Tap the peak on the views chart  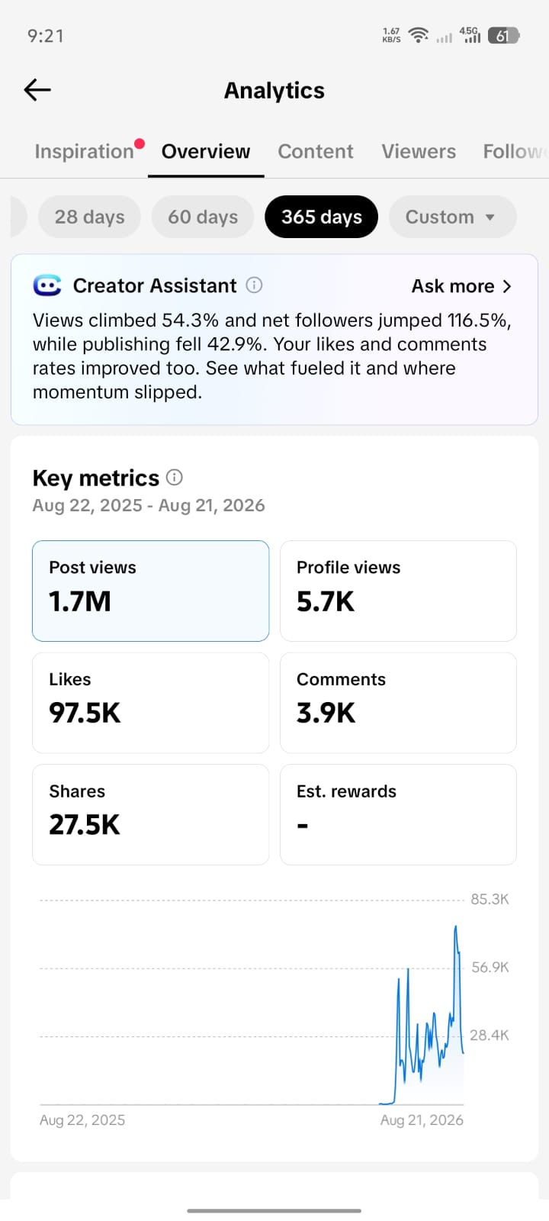click(456, 927)
